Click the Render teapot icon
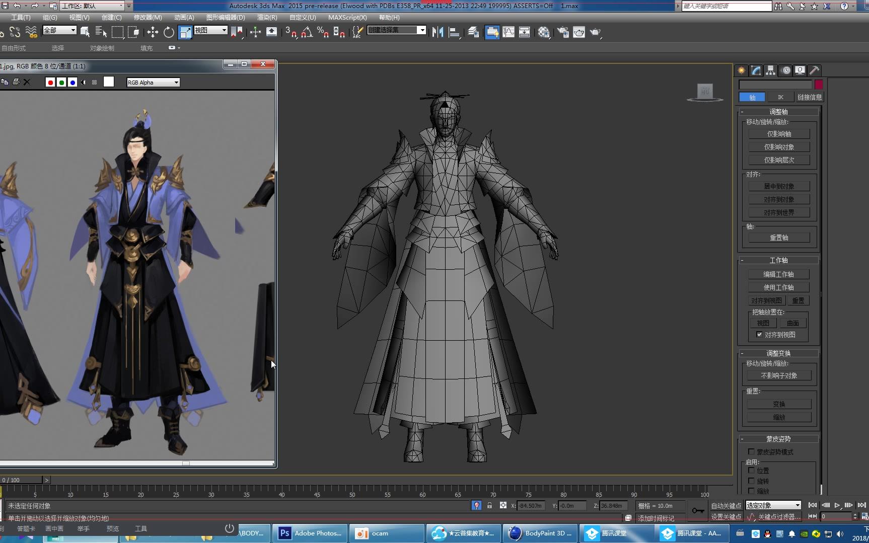The height and width of the screenshot is (543, 869). [x=595, y=32]
